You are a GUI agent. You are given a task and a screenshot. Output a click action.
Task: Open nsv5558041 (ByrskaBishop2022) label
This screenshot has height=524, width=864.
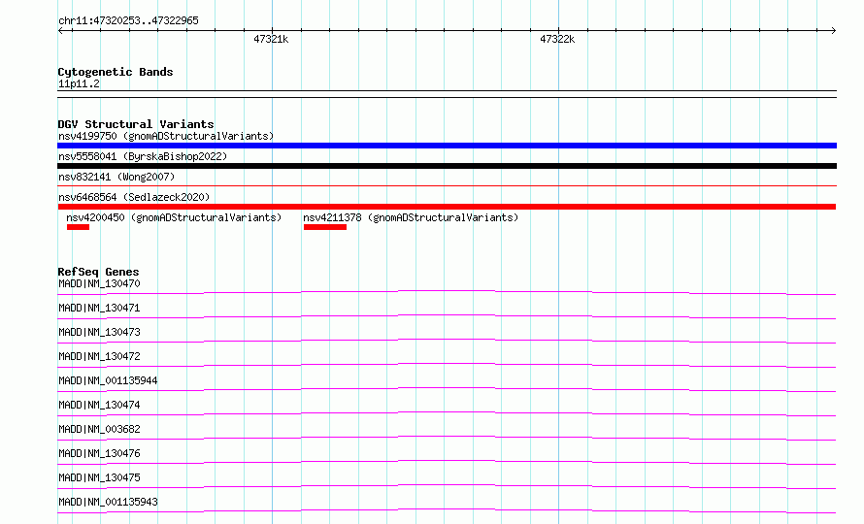click(x=143, y=156)
